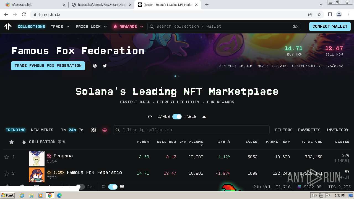354x199 pixels.
Task: Select the 24h timeframe
Action: tap(72, 130)
